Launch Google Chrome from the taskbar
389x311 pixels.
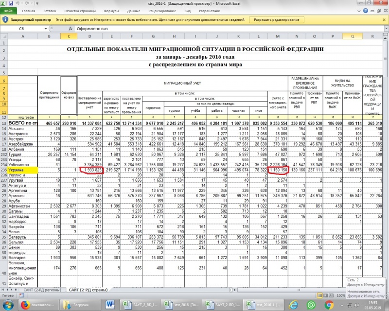coord(329,305)
